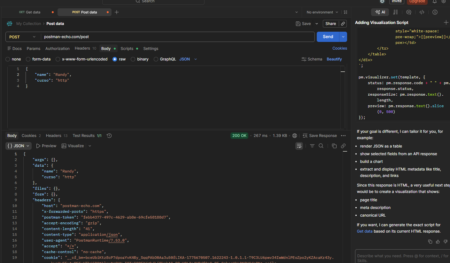Copy the response body to clipboard
The image size is (450, 263).
click(x=334, y=146)
